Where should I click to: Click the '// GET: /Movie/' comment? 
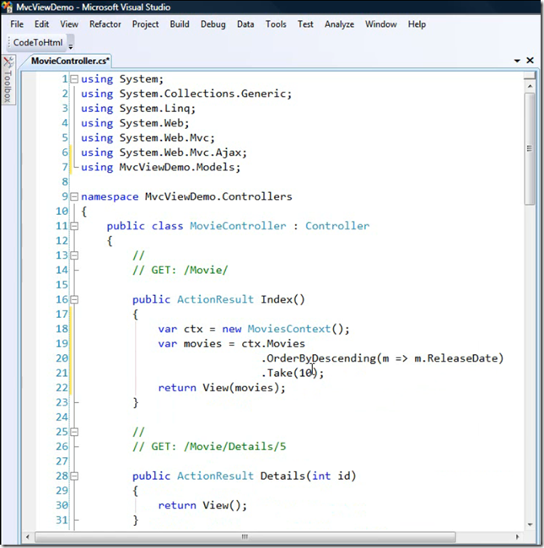180,270
